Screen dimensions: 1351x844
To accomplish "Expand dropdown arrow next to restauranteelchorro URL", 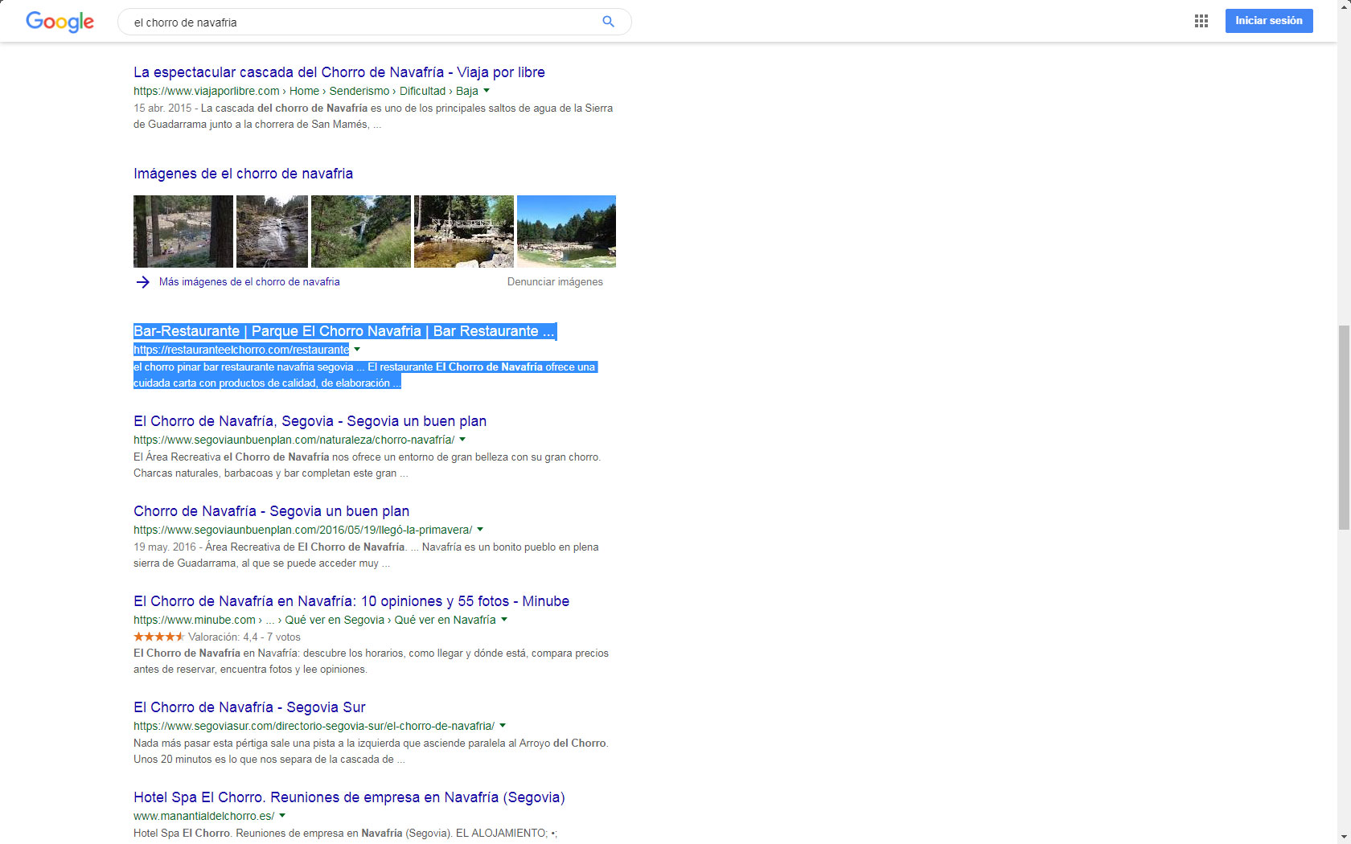I will point(357,350).
